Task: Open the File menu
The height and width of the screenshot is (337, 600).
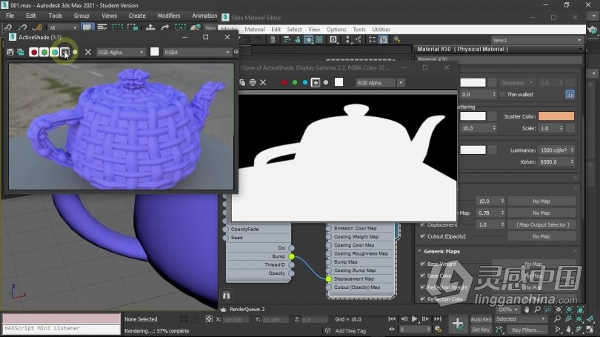Action: click(10, 16)
